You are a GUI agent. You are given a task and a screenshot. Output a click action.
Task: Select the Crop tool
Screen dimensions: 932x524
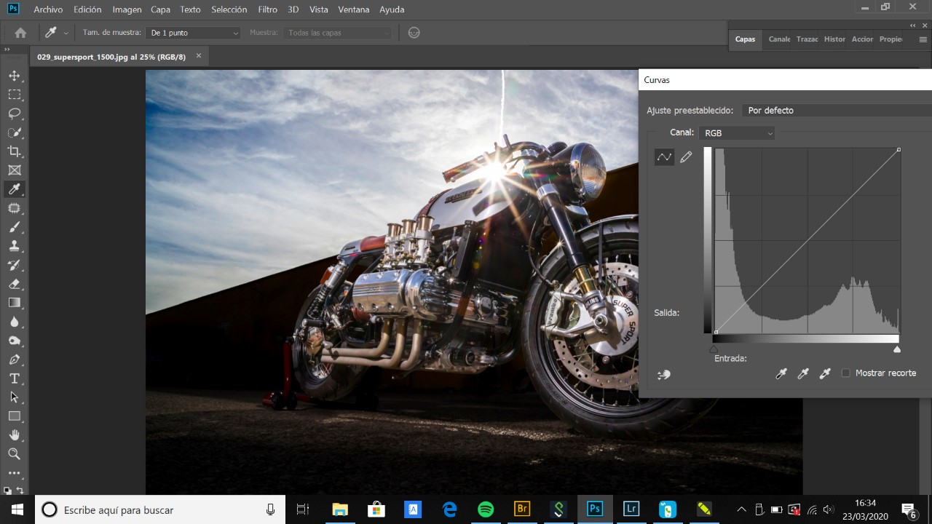[x=14, y=151]
